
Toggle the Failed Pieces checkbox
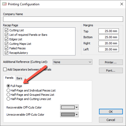[x=6, y=48]
